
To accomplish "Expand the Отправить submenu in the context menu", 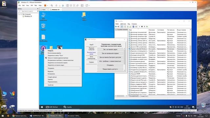I will [x=63, y=68].
